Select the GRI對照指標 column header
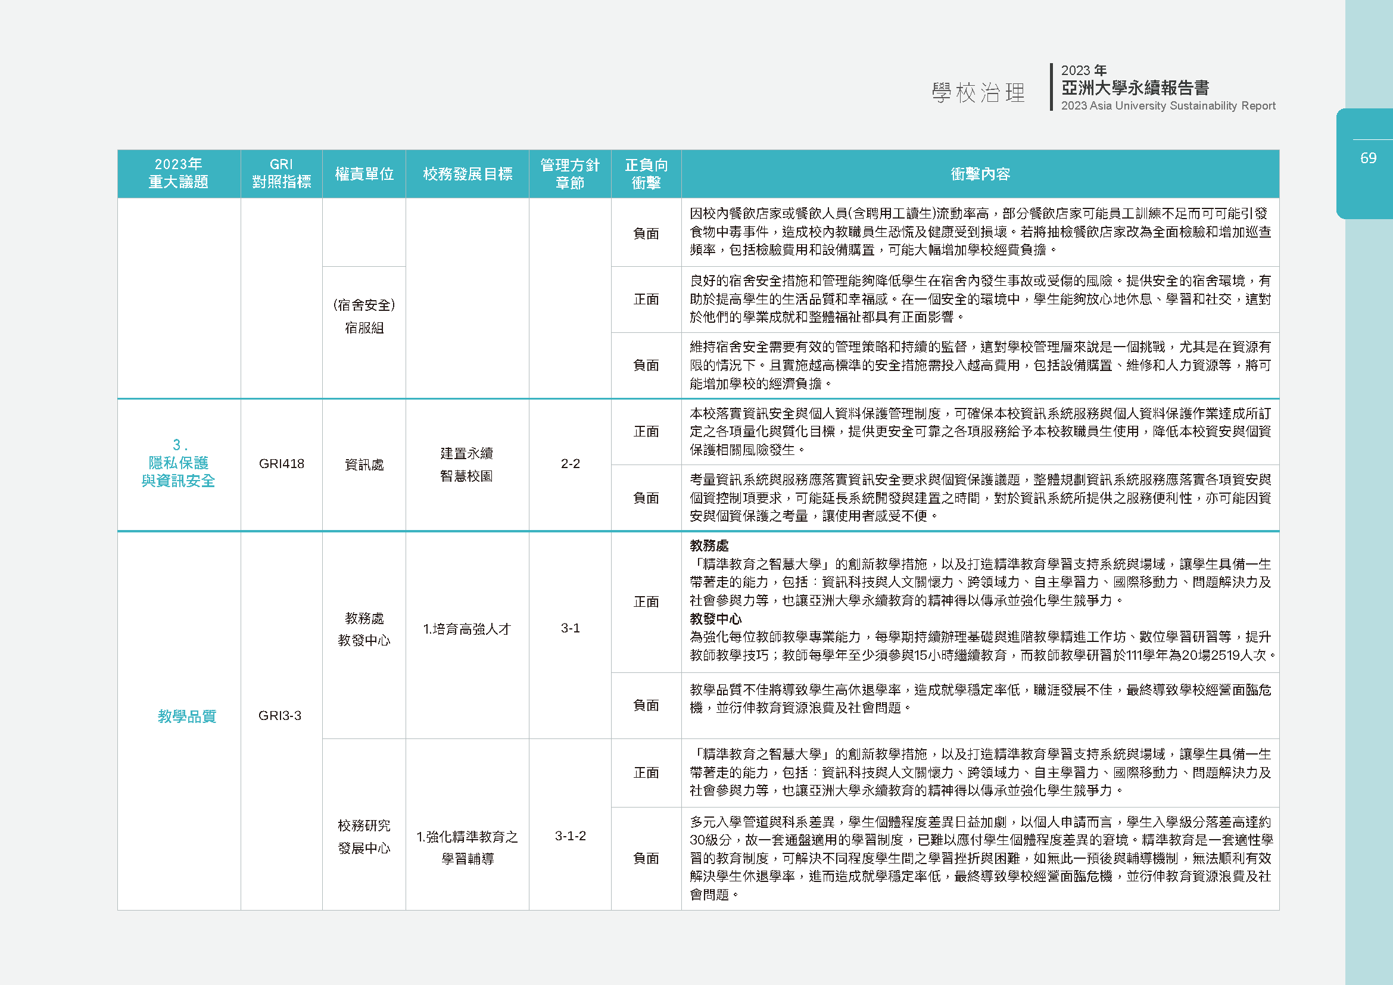 click(282, 173)
